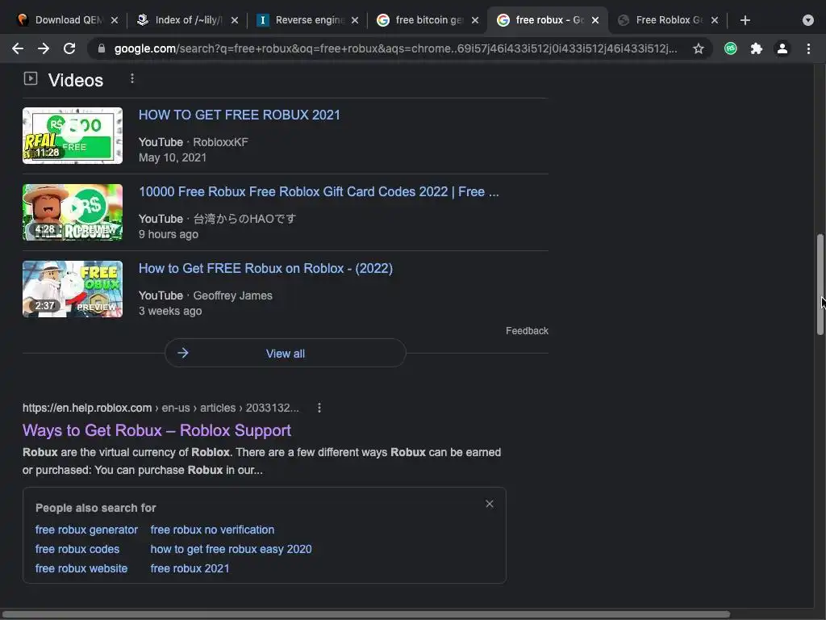Switch to the free bitcoin generator tab
The image size is (826, 620).
(x=426, y=20)
